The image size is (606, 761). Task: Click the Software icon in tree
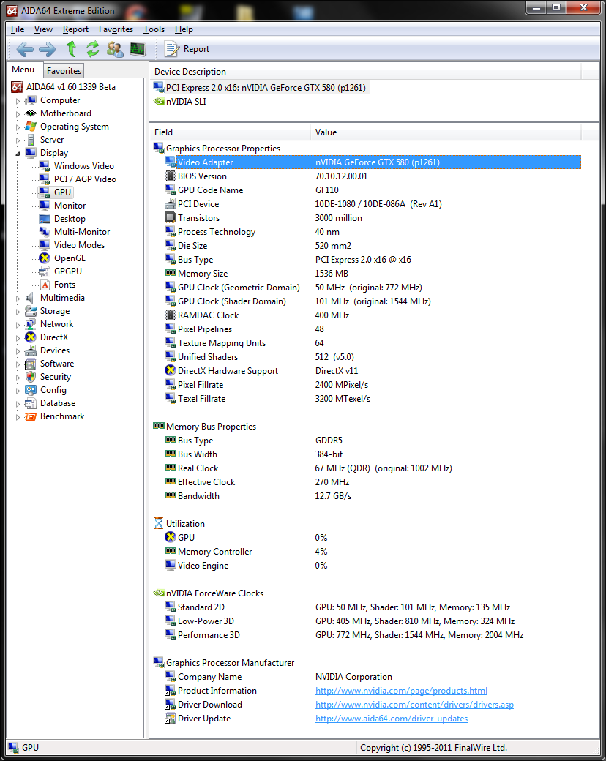click(x=31, y=364)
